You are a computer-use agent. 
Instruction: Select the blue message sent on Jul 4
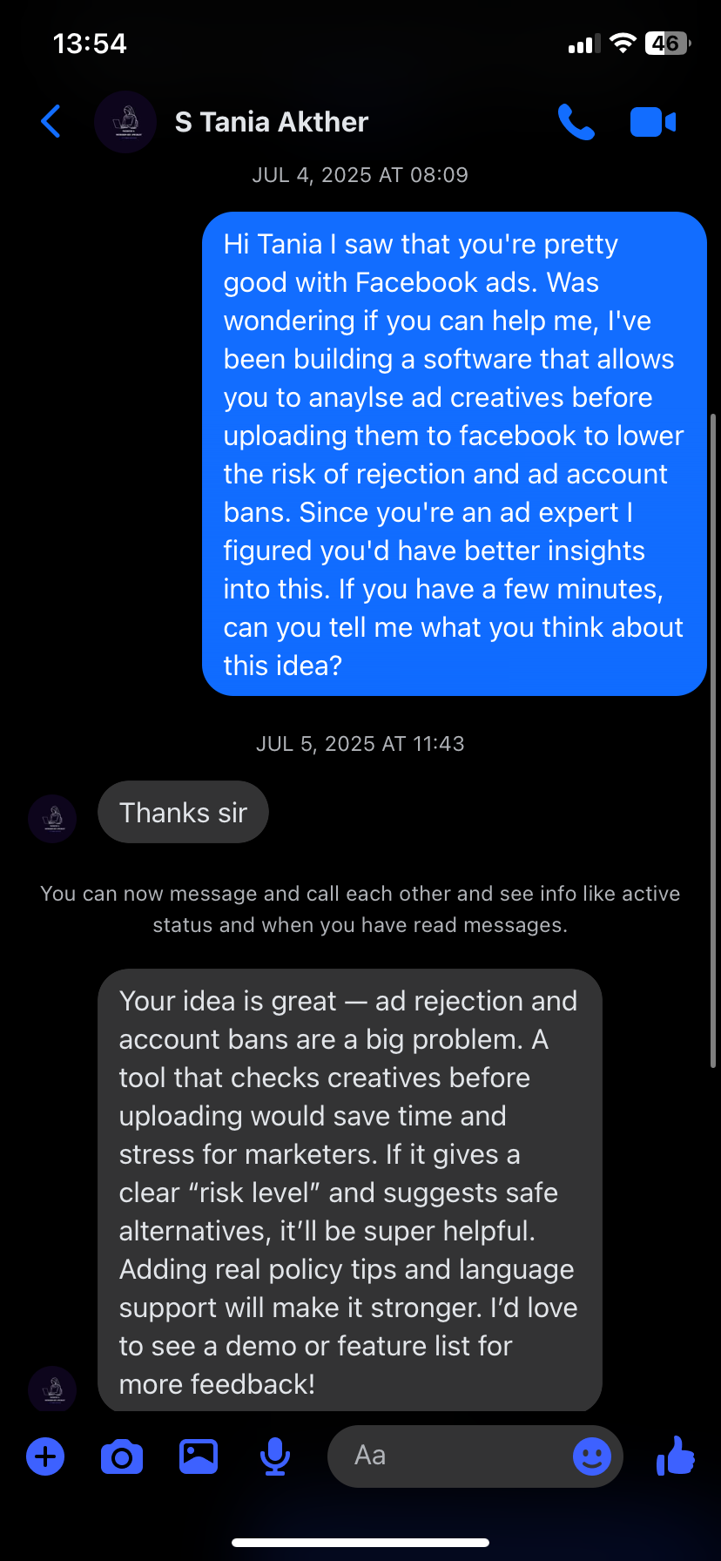[453, 453]
